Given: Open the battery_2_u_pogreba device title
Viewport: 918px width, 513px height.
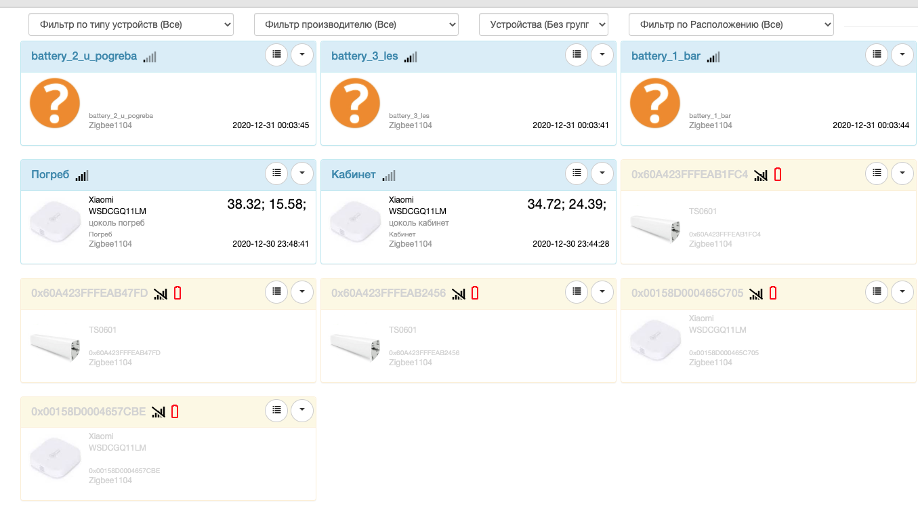Looking at the screenshot, I should coord(84,56).
